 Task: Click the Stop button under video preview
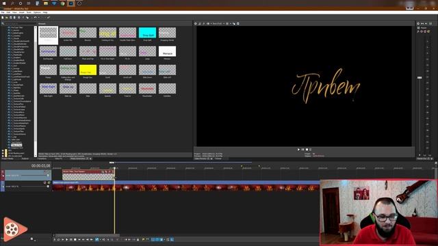(307, 150)
